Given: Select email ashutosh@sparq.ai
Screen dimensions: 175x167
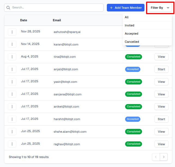Looking at the screenshot, I should click(x=67, y=32).
